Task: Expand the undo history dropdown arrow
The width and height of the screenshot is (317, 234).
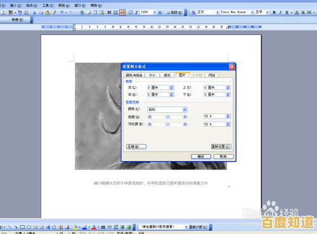Action: coord(66,13)
